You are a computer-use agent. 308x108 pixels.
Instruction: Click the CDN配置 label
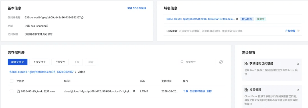[172, 31]
